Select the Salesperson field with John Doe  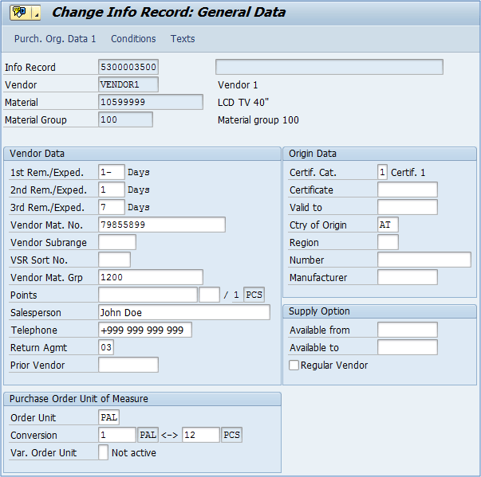183,313
